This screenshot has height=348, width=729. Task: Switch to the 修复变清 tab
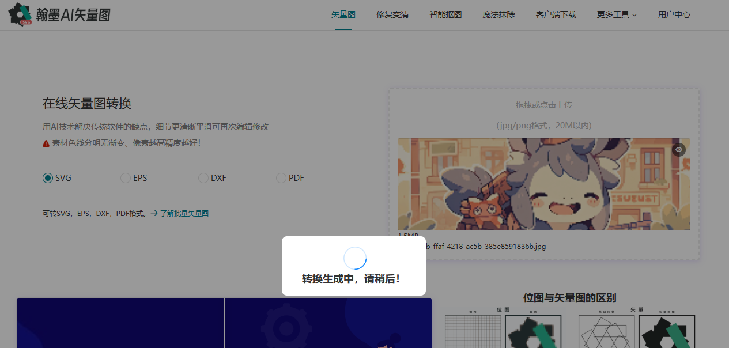point(392,14)
